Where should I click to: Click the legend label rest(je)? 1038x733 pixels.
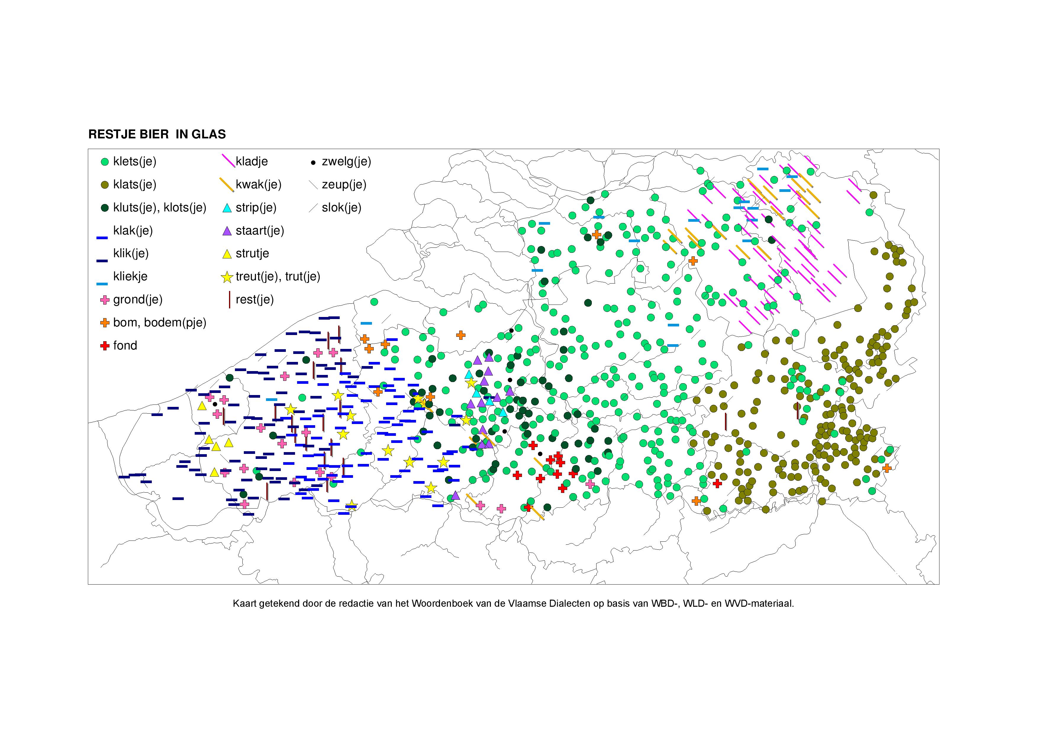tap(255, 300)
